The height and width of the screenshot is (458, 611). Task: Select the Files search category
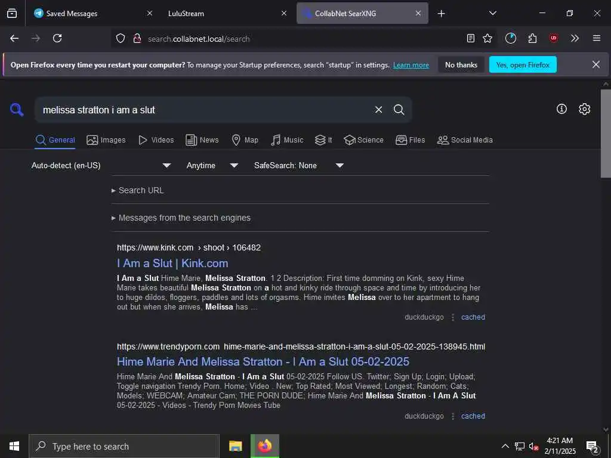(410, 140)
